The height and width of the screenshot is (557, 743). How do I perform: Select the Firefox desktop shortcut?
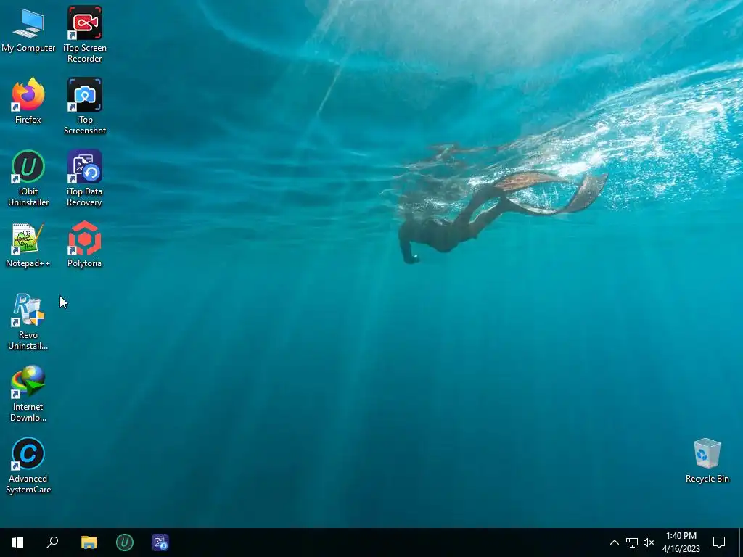click(x=28, y=101)
